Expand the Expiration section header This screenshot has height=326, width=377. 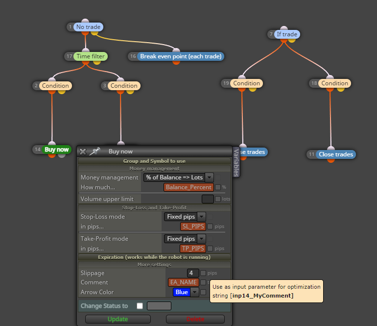154,257
